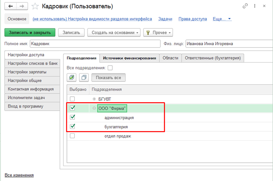273x181 pixels.
Task: Copy link using the chain icon
Action: pos(245,6)
